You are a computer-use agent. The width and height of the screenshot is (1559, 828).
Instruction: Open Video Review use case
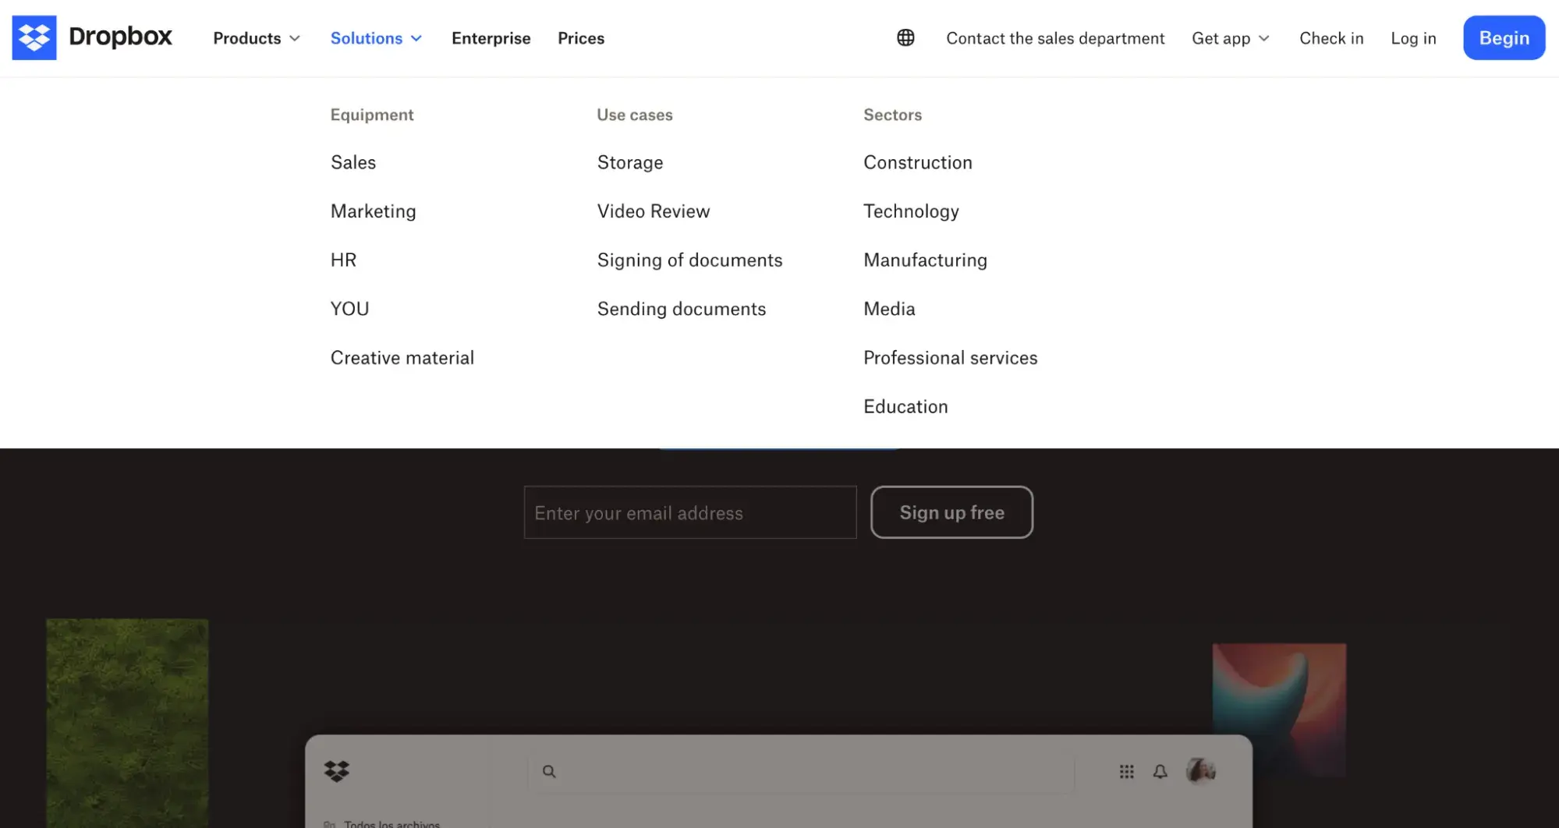click(x=654, y=211)
